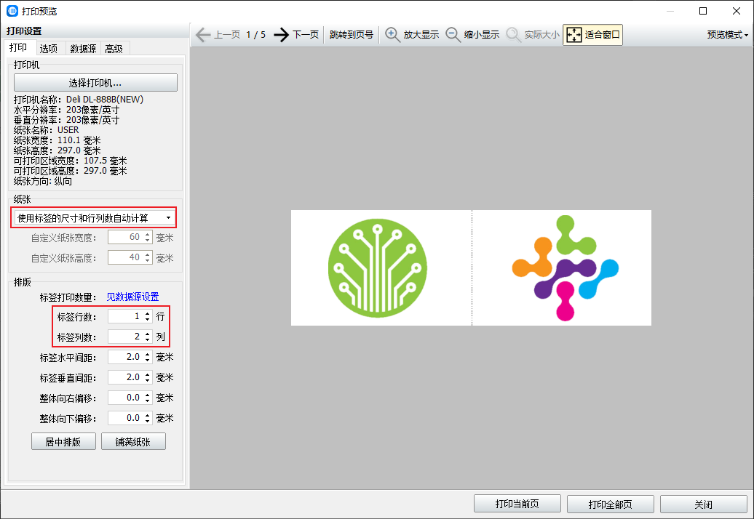754x519 pixels.
Task: Print all pages
Action: tap(610, 504)
